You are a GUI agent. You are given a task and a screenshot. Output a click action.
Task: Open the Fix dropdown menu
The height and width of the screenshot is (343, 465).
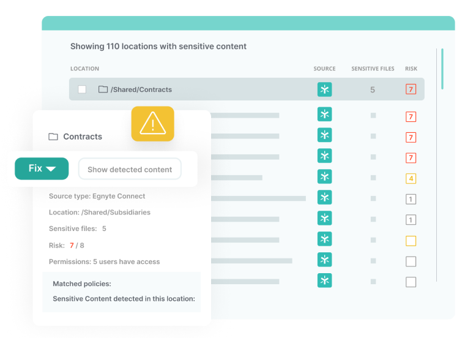tap(42, 168)
